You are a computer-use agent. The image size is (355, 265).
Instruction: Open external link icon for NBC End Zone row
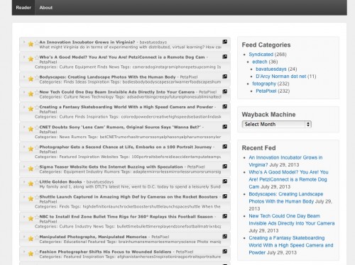point(224,216)
